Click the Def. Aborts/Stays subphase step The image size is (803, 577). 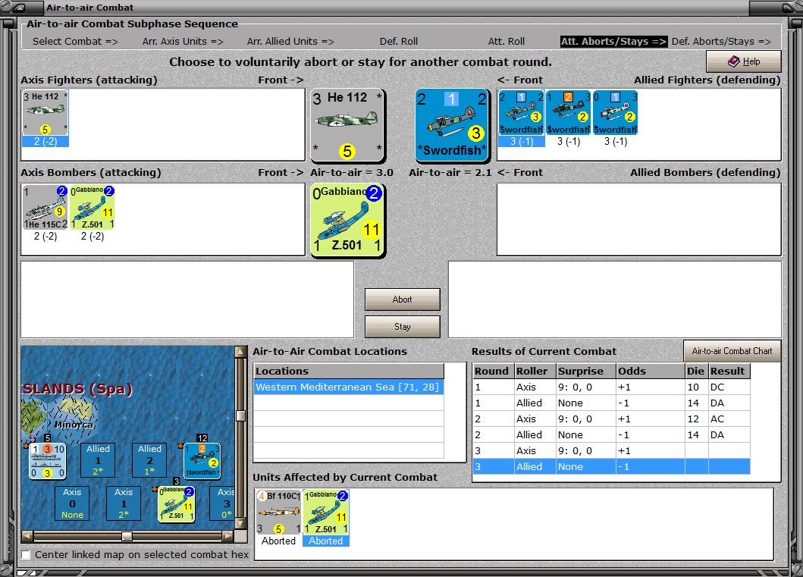pos(721,42)
